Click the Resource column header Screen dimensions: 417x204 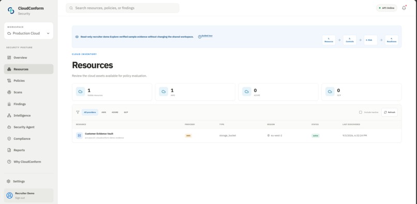pyautogui.click(x=81, y=124)
